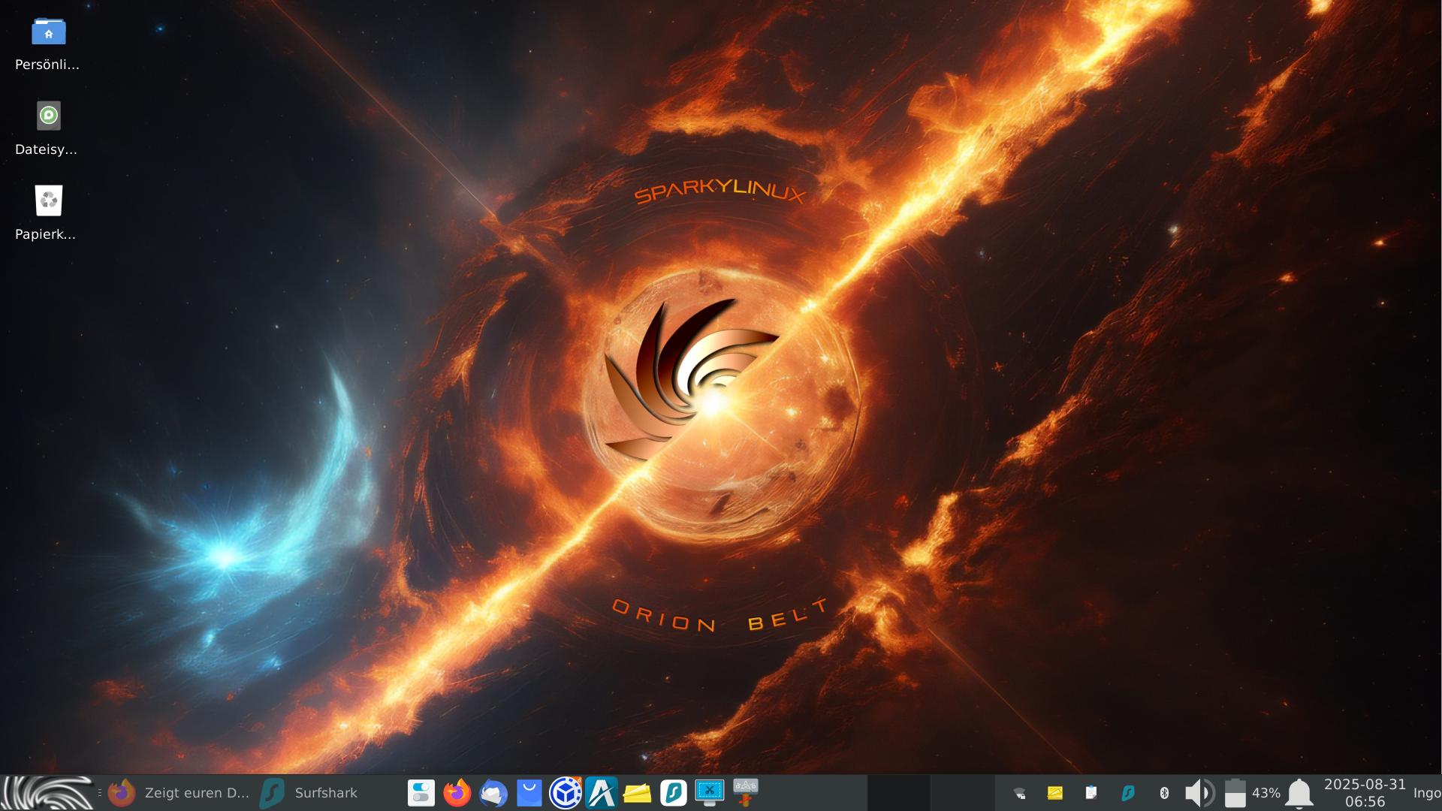Launch Firefox from the panel launcher
Screen dimensions: 1442x811
(x=457, y=792)
